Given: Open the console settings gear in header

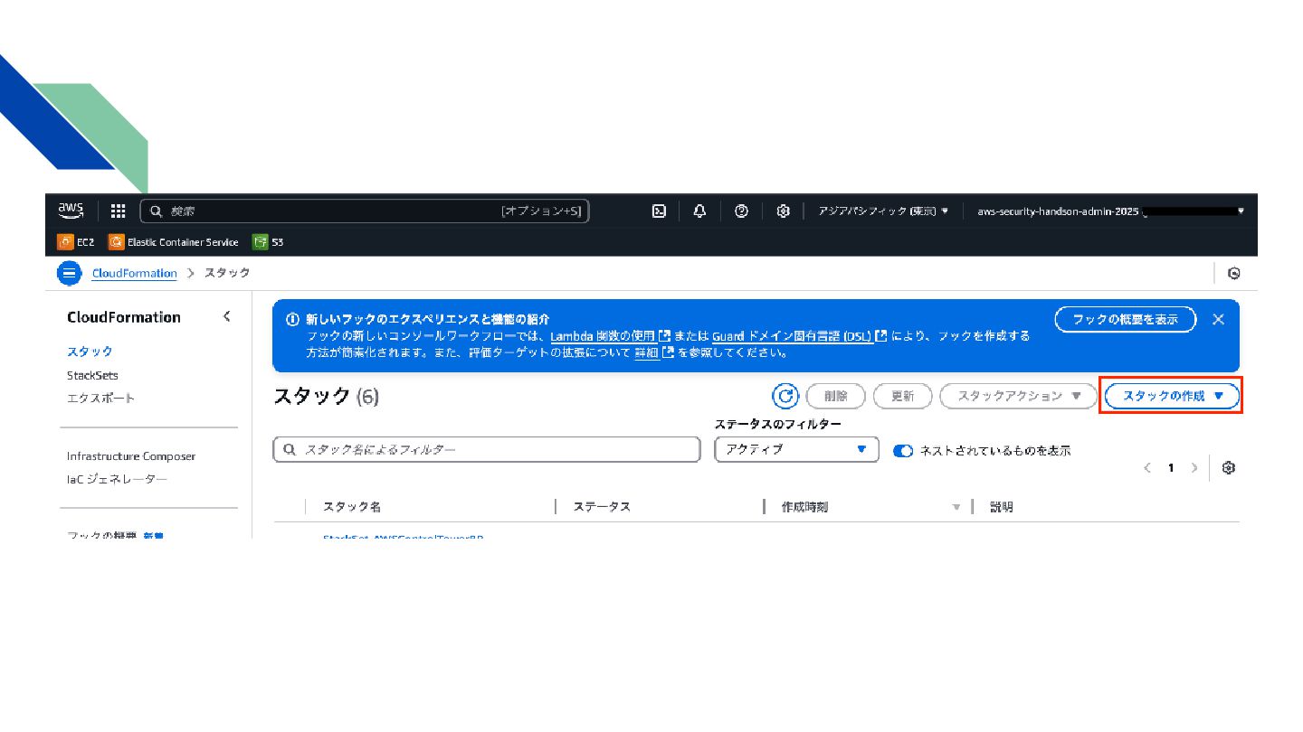Looking at the screenshot, I should [783, 211].
